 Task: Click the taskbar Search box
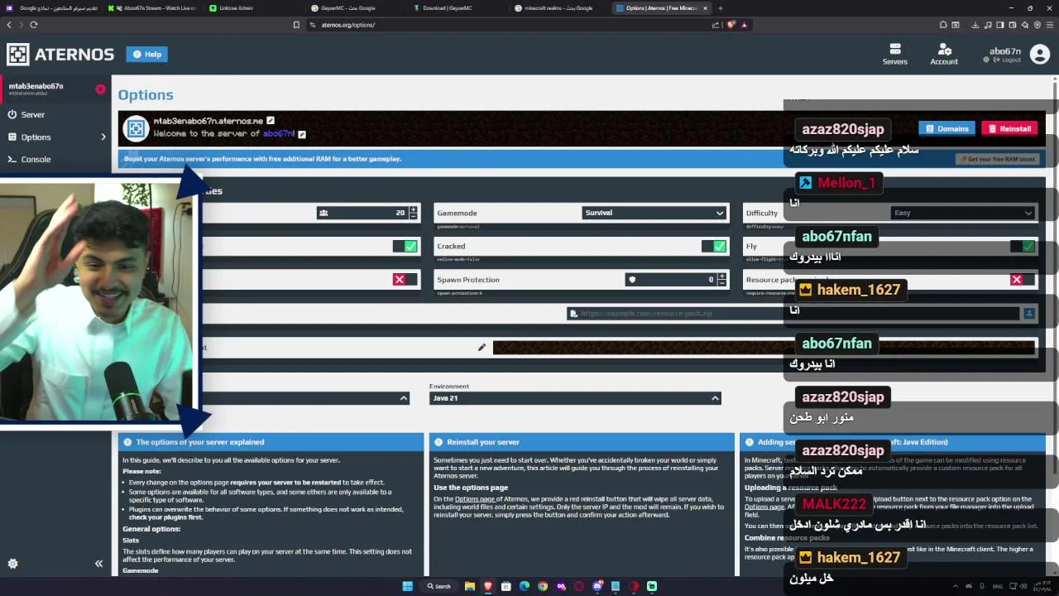pyautogui.click(x=439, y=586)
